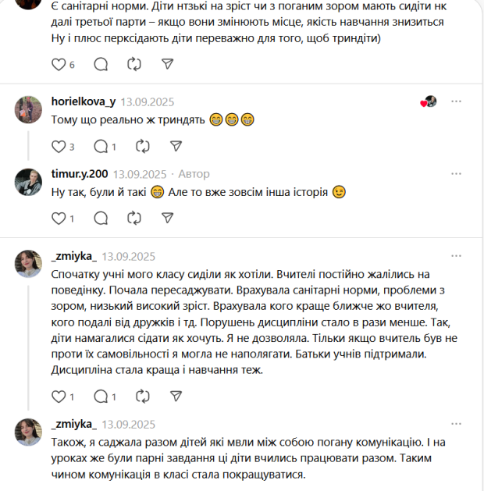
Task: Like timur.y.200's reply
Action: (x=59, y=218)
